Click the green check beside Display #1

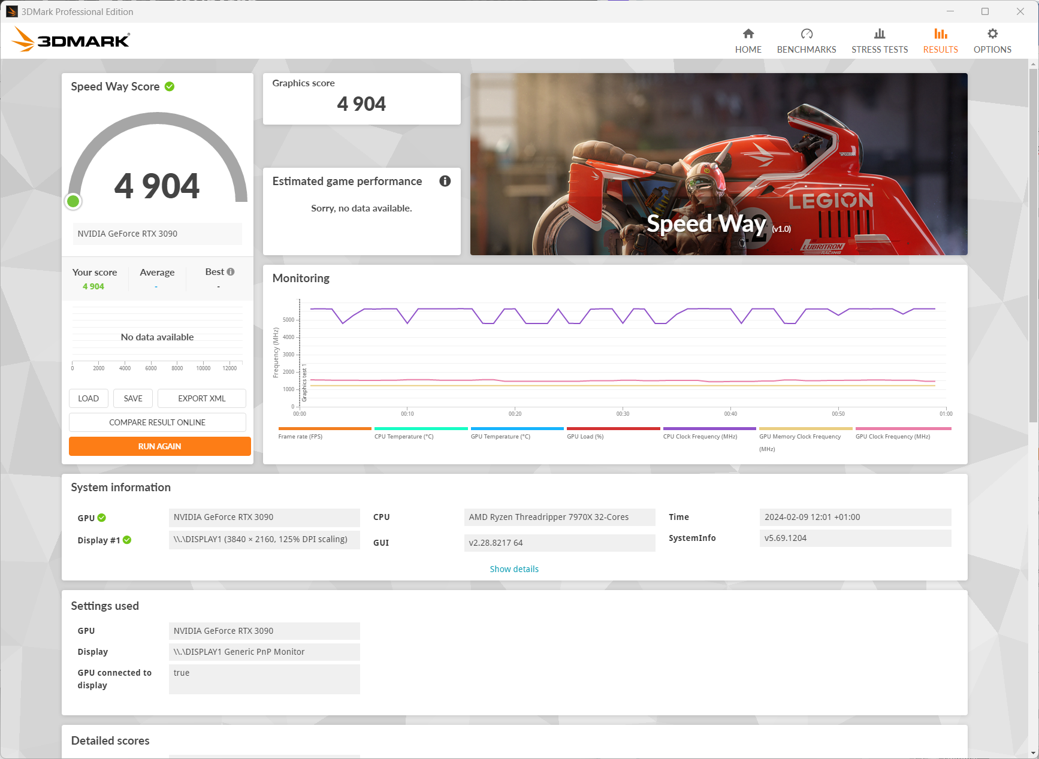127,540
